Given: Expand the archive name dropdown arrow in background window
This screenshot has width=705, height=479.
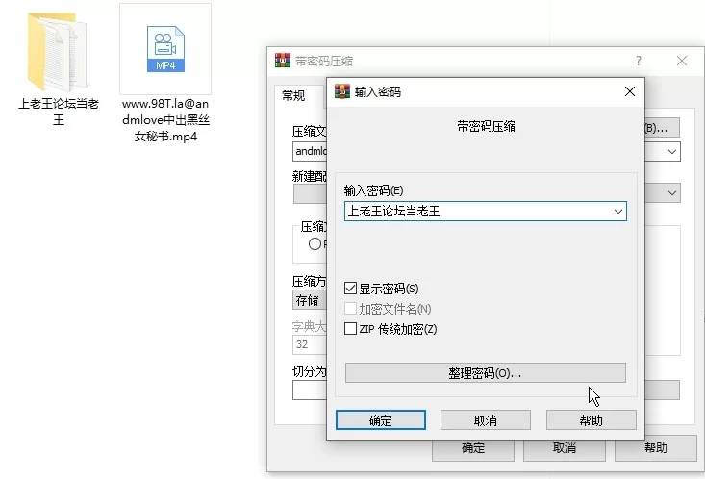Looking at the screenshot, I should pyautogui.click(x=672, y=152).
